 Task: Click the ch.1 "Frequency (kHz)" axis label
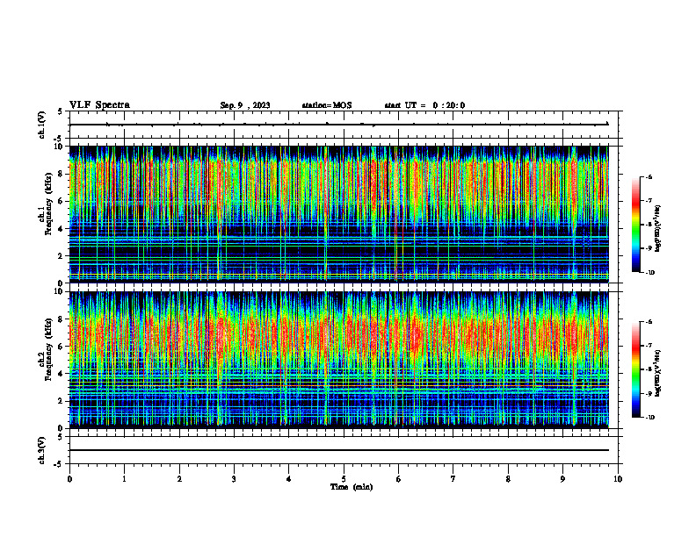tap(48, 204)
